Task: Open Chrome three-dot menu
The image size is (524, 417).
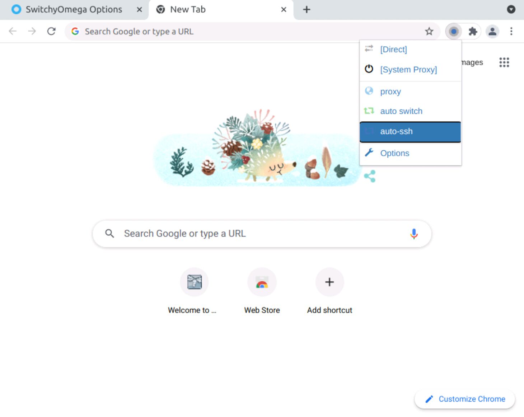Action: pyautogui.click(x=511, y=32)
